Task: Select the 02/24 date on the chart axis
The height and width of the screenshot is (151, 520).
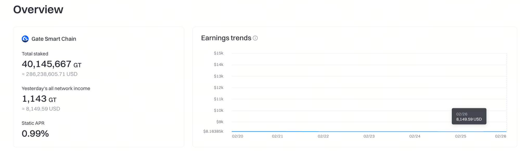Action: pos(415,136)
